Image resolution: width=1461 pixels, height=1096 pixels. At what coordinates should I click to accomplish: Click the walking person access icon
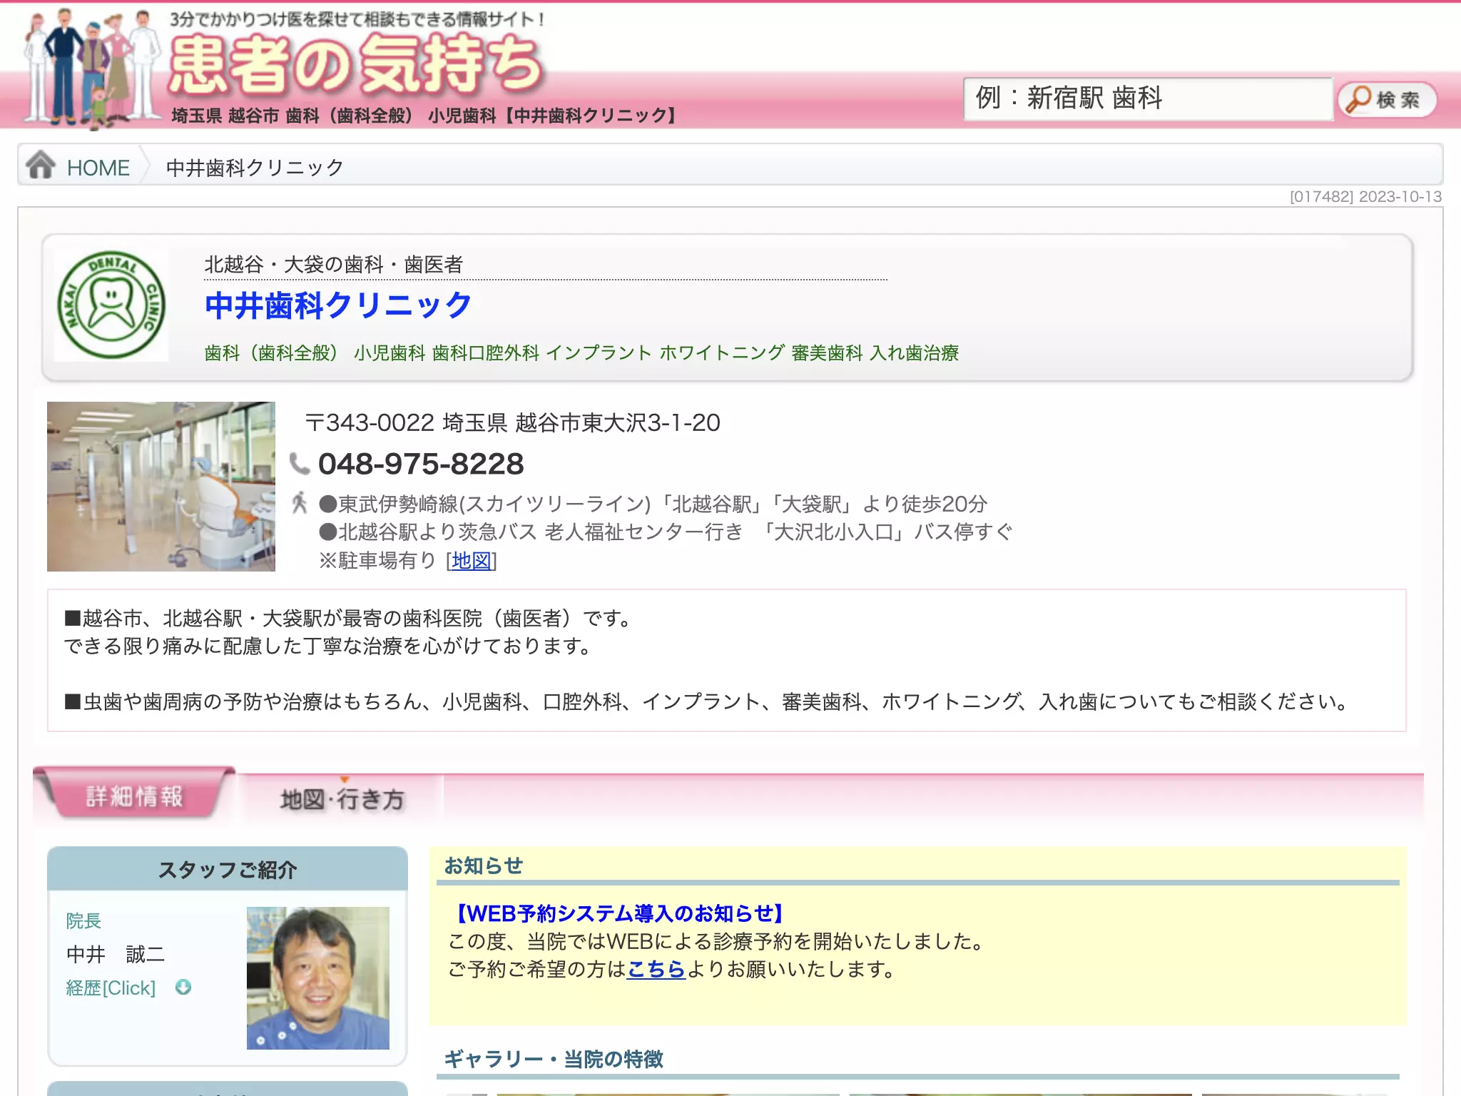click(300, 503)
